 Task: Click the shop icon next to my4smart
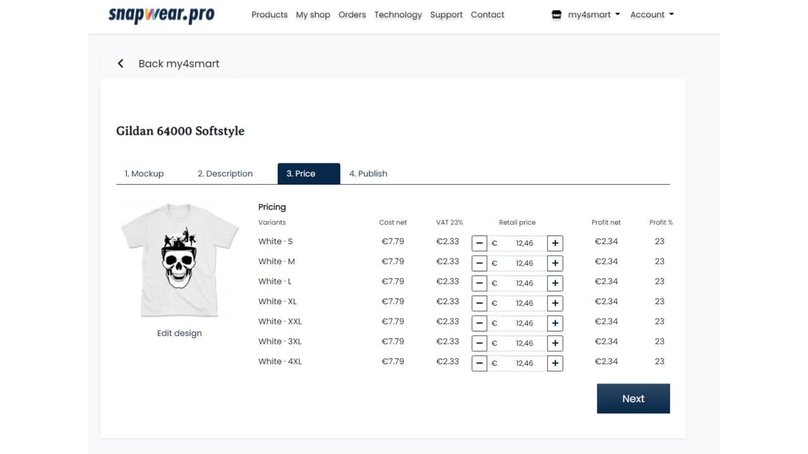tap(556, 15)
